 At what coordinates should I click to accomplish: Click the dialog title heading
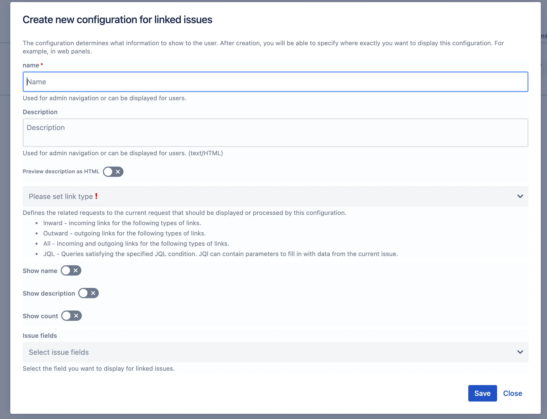117,20
